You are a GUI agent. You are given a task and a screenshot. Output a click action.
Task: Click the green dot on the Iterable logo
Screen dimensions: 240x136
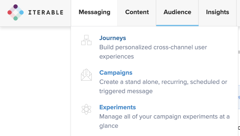click(x=15, y=18)
